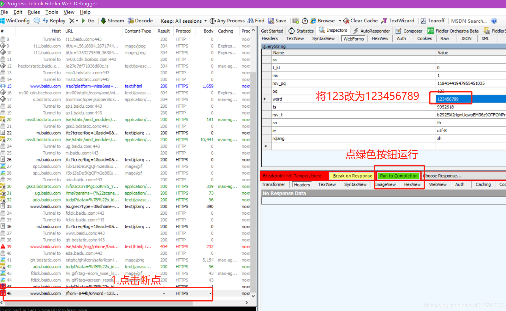The image size is (506, 311).
Task: Replay the selected session
Action: point(54,21)
